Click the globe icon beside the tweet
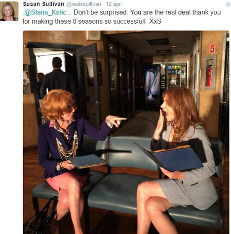231x234 pixels. coord(228,4)
